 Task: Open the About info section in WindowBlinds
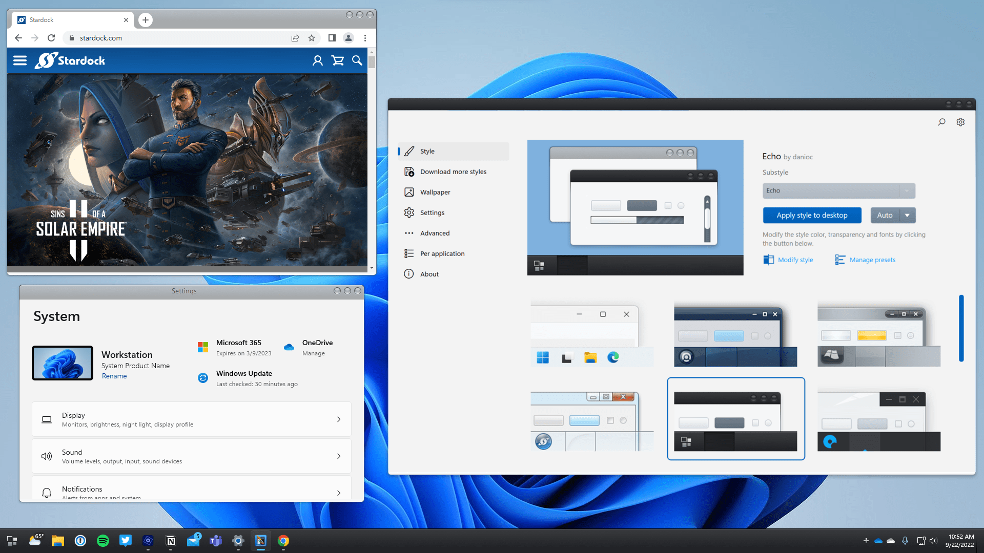(429, 274)
